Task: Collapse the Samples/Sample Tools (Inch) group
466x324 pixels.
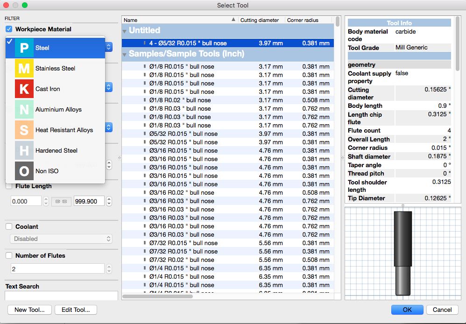Action: click(x=125, y=55)
